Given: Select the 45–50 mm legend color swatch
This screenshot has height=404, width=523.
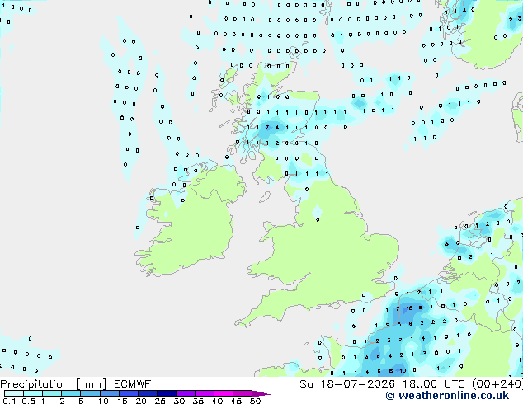Looking at the screenshot, I should [243, 393].
